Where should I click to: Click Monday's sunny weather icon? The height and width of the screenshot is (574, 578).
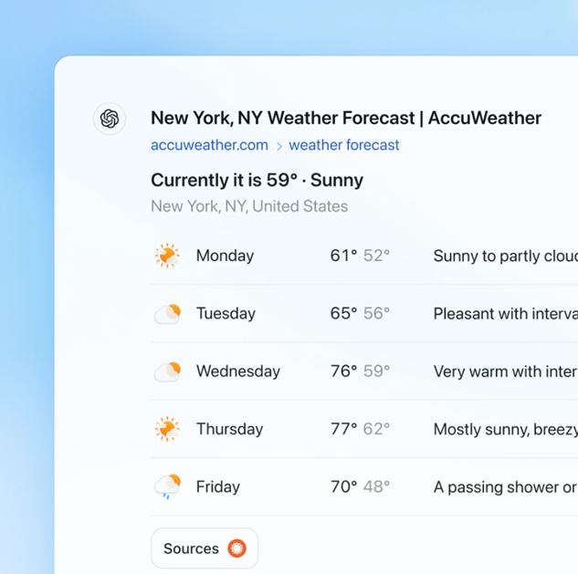coord(167,256)
